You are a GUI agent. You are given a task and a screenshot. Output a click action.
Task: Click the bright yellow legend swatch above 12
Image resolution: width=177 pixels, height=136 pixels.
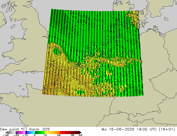(x=46, y=132)
